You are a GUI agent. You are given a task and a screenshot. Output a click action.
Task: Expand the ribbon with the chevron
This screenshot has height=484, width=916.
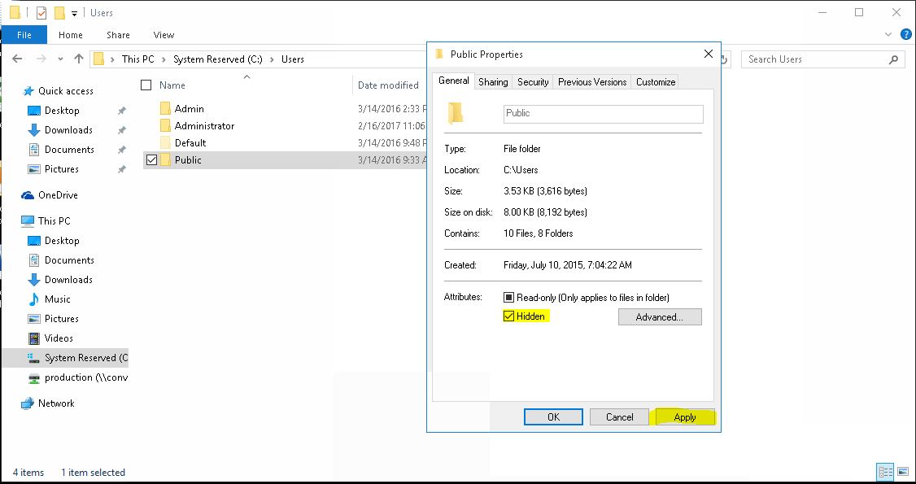tap(890, 35)
